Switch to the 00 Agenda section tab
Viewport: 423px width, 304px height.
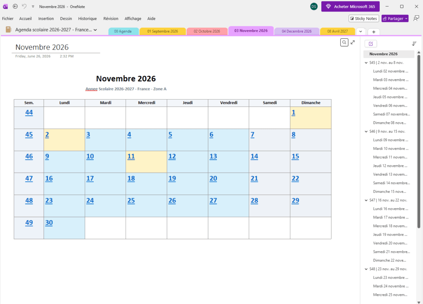tap(123, 31)
